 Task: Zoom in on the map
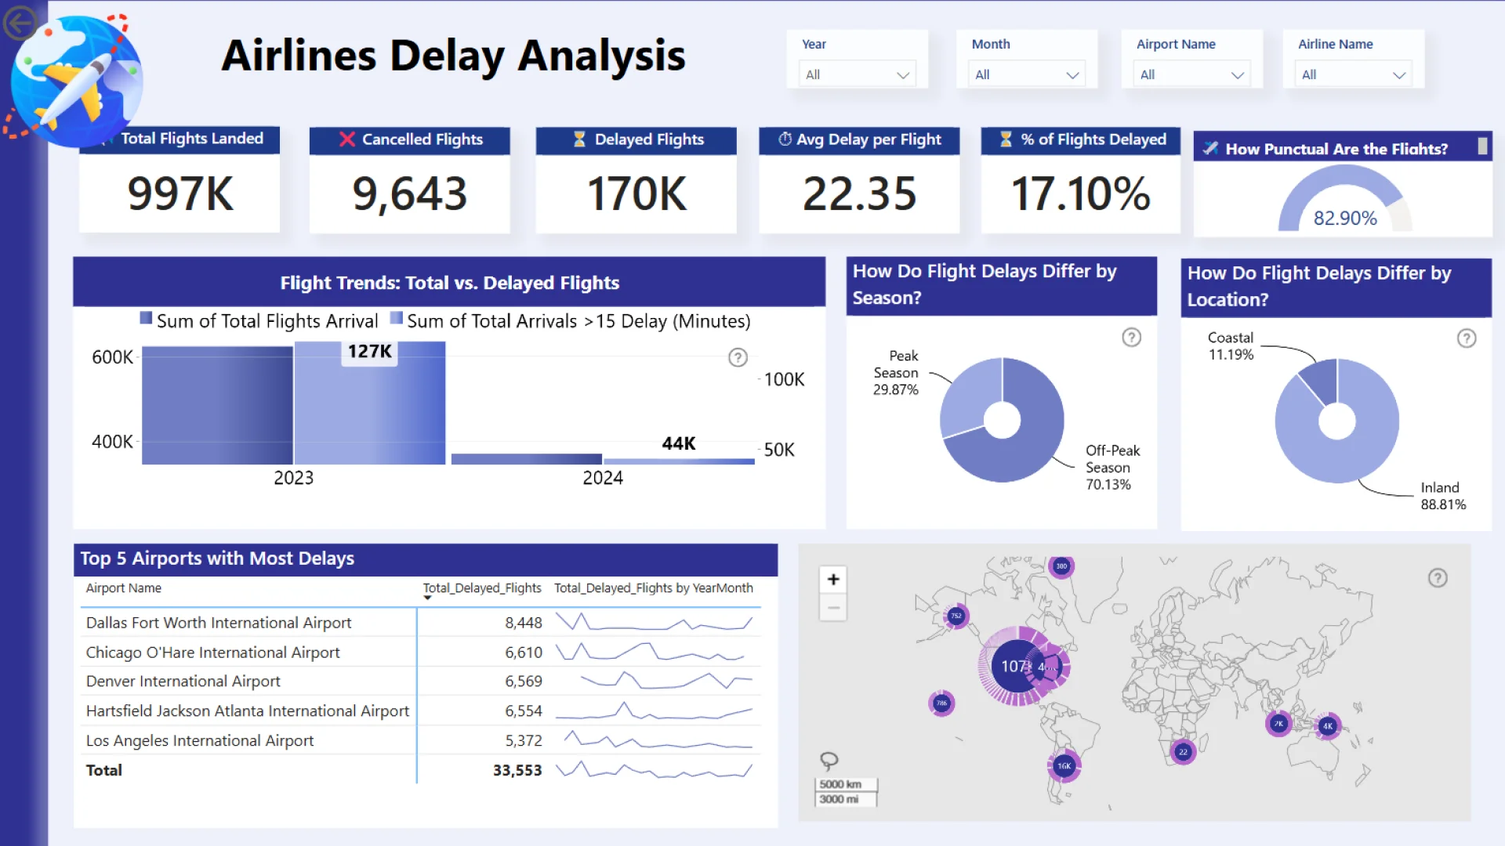(833, 579)
